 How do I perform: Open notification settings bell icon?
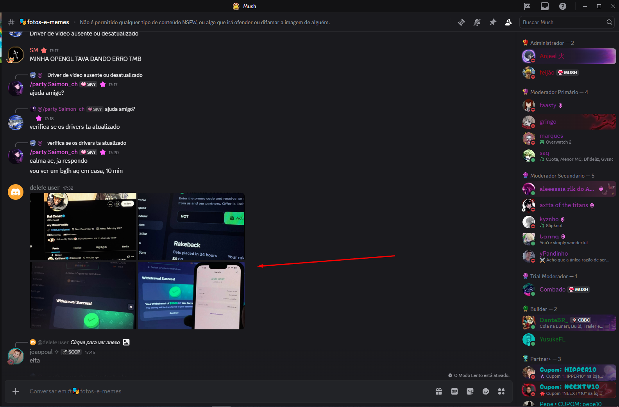coord(477,22)
